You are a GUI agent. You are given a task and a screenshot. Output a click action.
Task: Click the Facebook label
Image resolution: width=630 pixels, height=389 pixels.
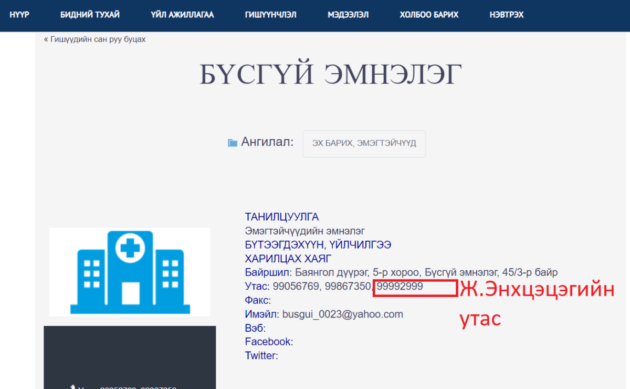click(x=268, y=342)
